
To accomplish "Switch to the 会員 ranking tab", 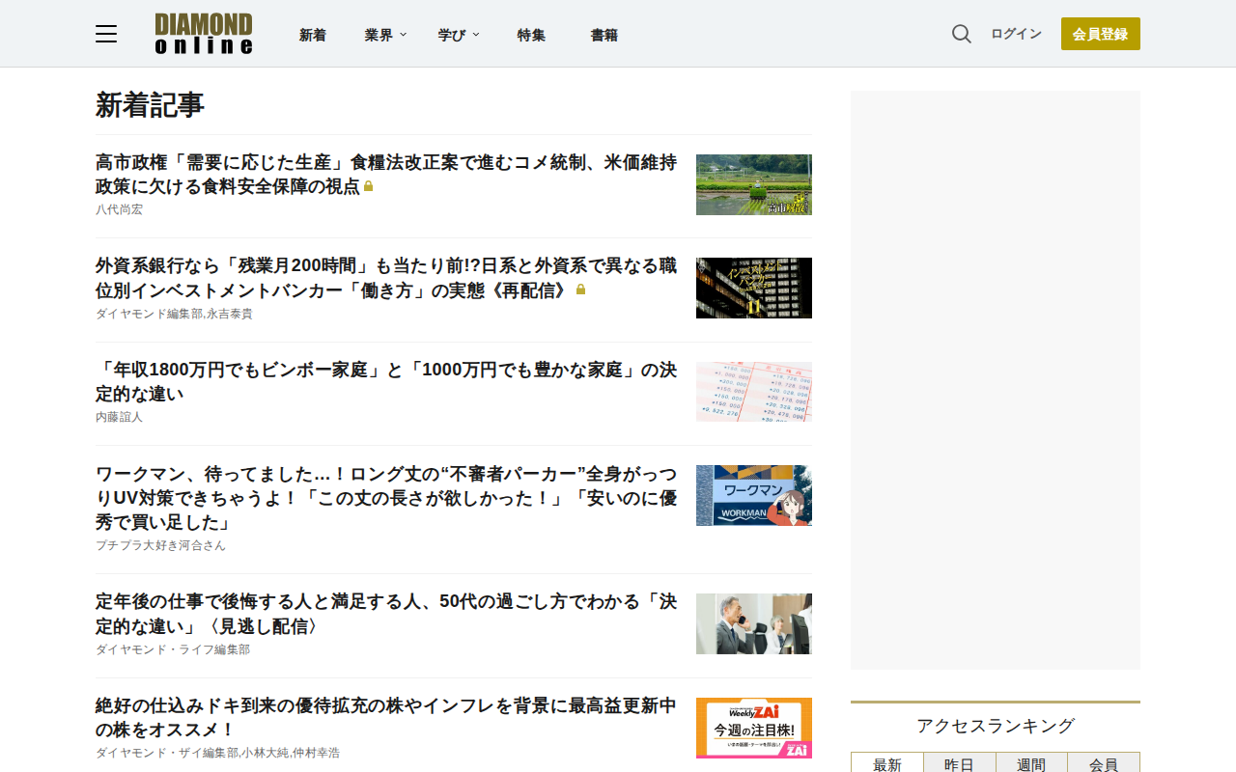I will pos(1104,763).
